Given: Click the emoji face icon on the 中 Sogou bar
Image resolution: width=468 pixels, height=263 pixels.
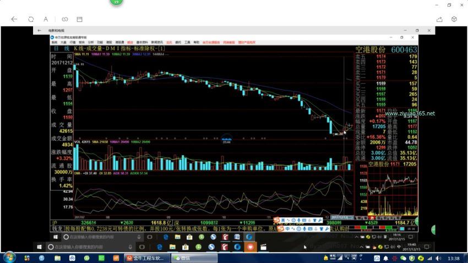Looking at the screenshot, I should 299,229.
